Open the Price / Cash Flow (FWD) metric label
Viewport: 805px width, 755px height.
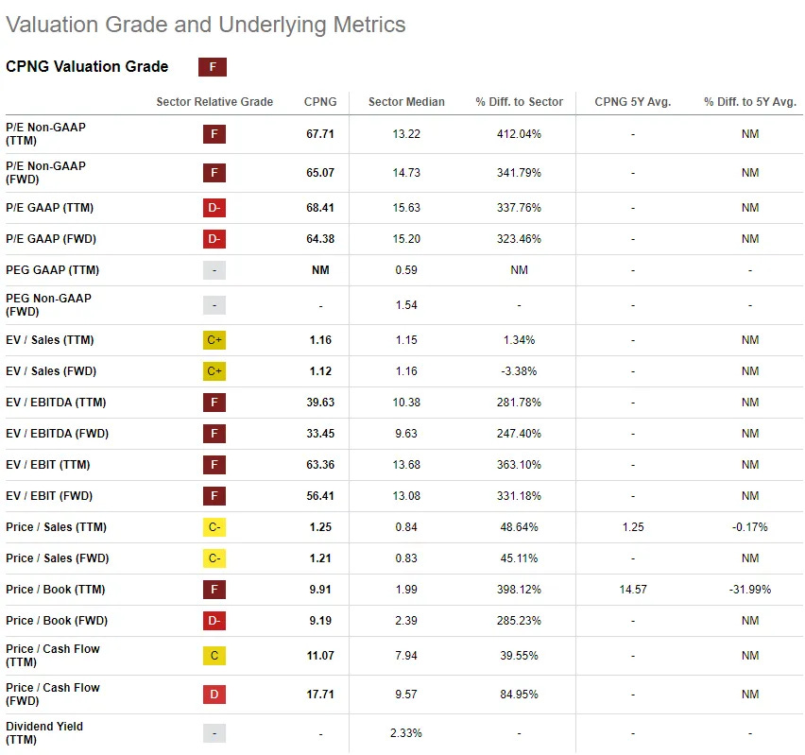coord(53,695)
